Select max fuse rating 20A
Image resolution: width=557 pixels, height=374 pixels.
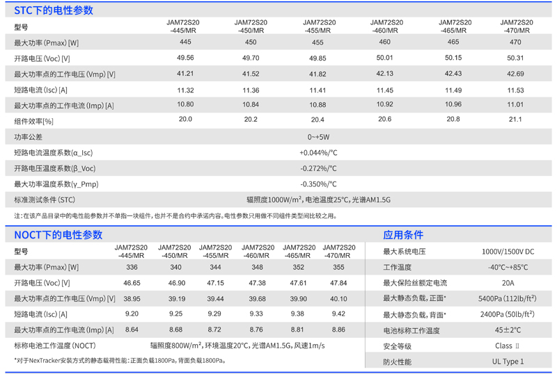pyautogui.click(x=508, y=283)
